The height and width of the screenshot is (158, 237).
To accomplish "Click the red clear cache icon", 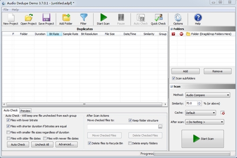I will pyautogui.click(x=222, y=113).
